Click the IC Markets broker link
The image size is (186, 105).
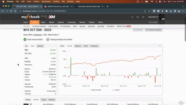coord(37,35)
